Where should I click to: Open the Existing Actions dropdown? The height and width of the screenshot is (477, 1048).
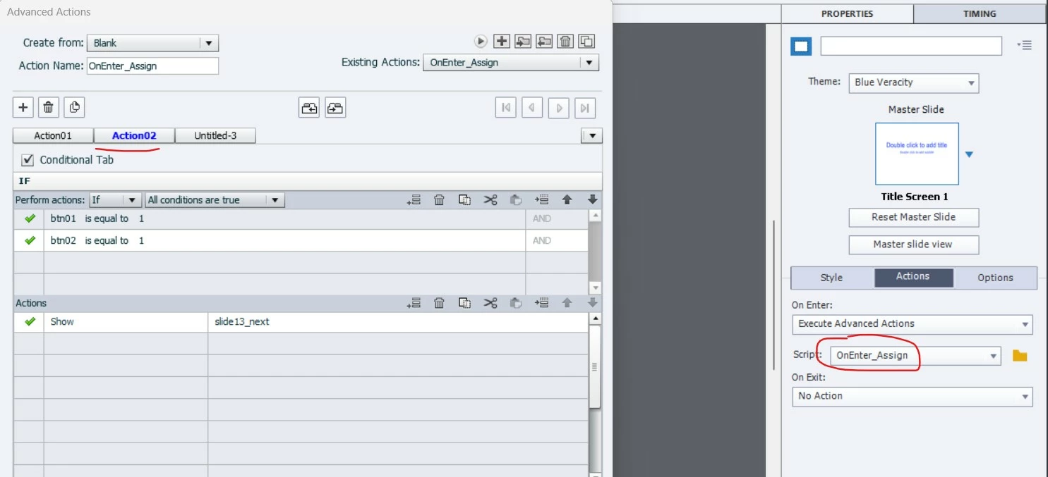click(512, 62)
